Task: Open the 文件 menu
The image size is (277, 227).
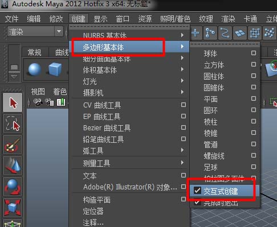Action: click(x=11, y=19)
